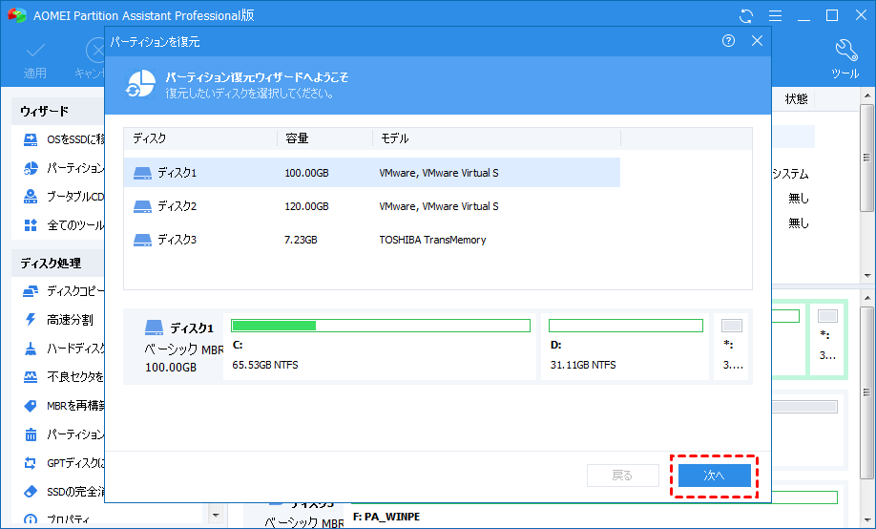876x529 pixels.
Task: Open MBRを再構築 in sidebar
Action: pos(63,406)
